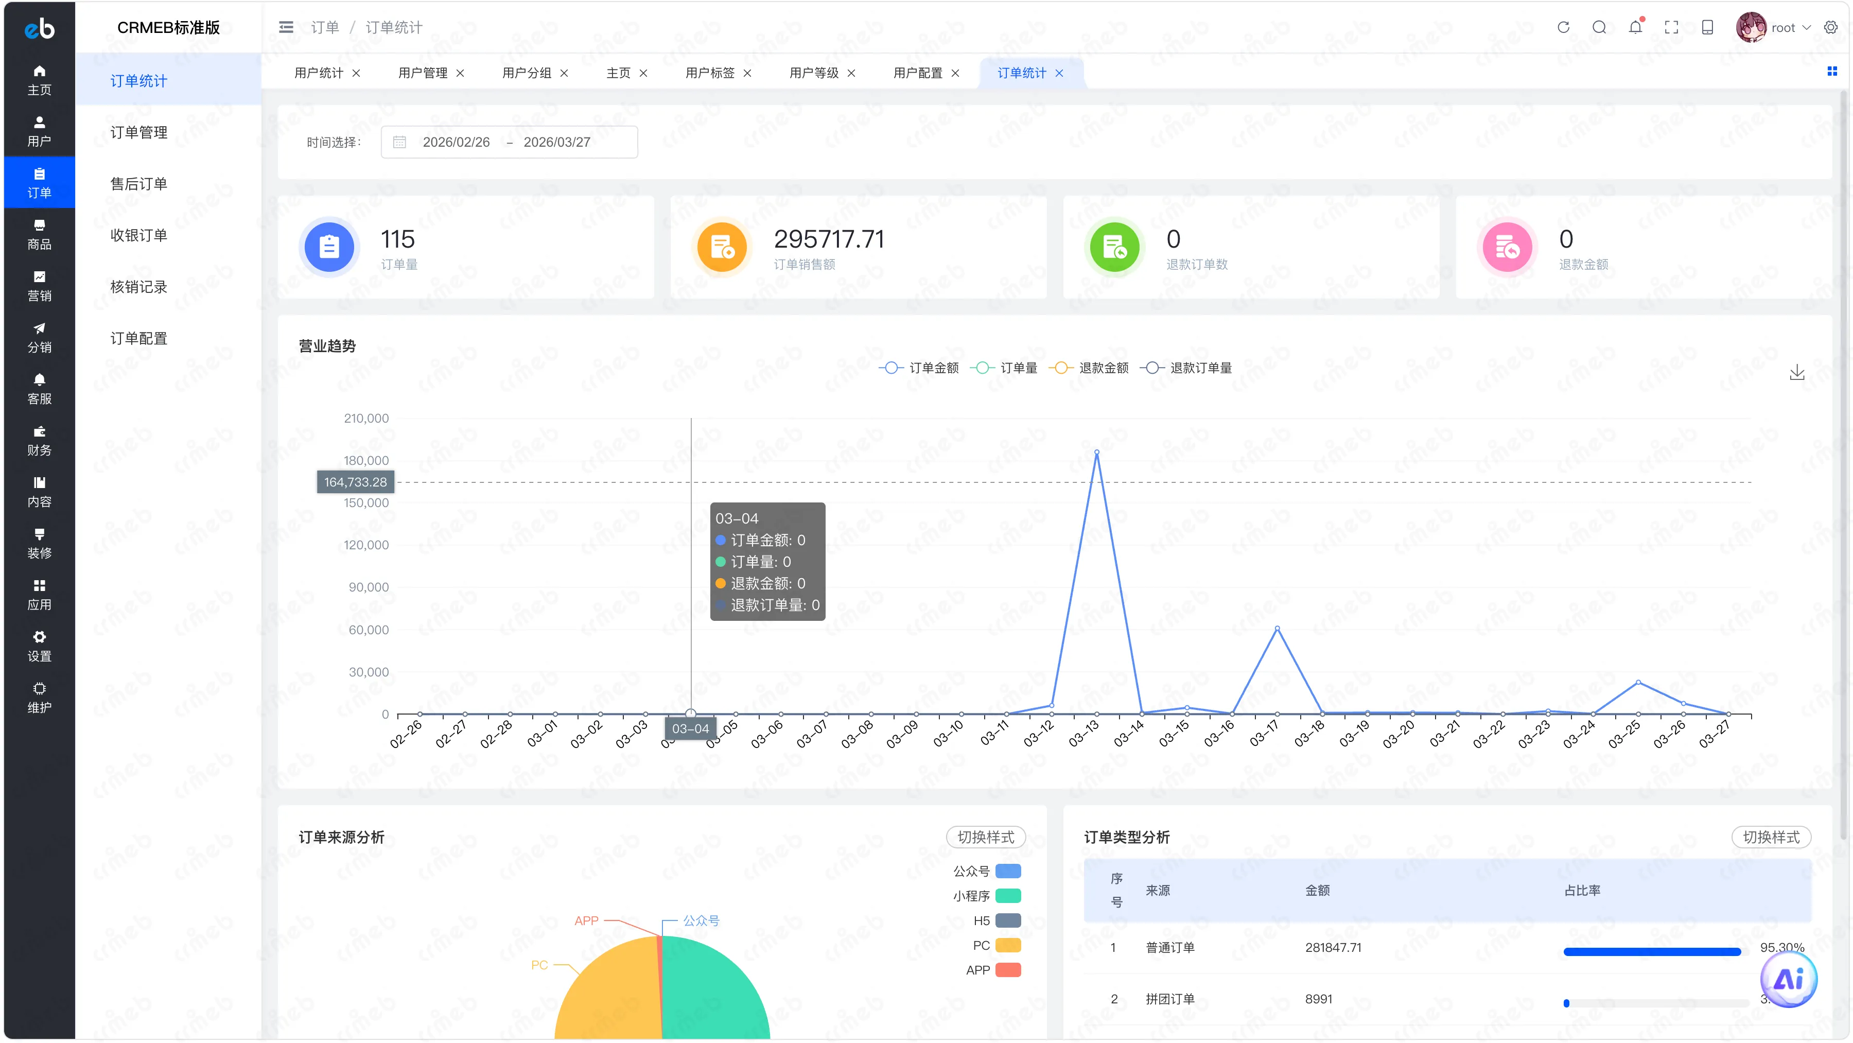This screenshot has width=1853, height=1043.
Task: Click the root user avatar
Action: (1751, 27)
